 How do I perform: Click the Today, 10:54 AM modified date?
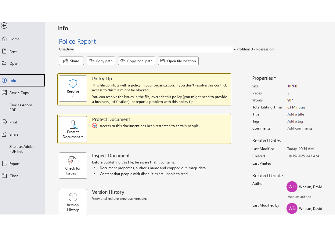coord(300,149)
